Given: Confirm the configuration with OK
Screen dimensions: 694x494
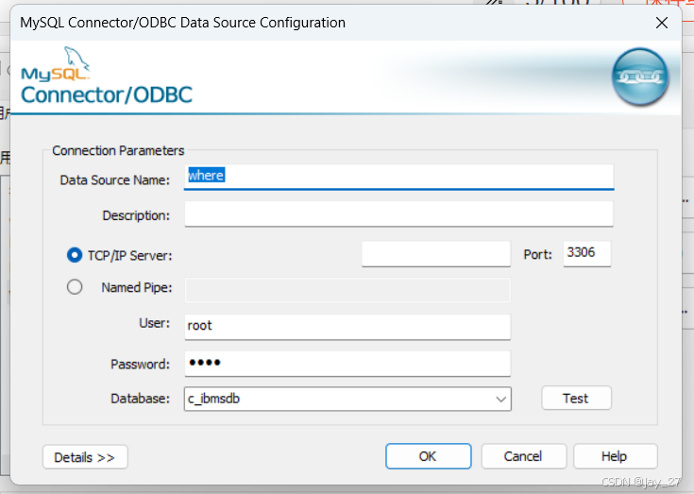Looking at the screenshot, I should pos(428,456).
